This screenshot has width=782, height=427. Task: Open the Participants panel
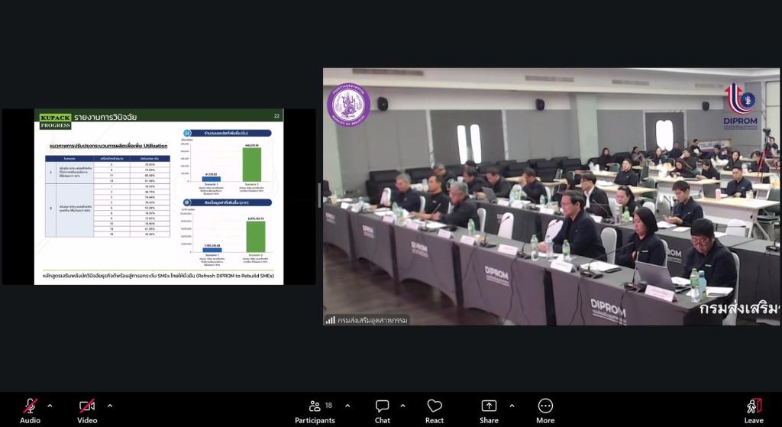coord(315,412)
